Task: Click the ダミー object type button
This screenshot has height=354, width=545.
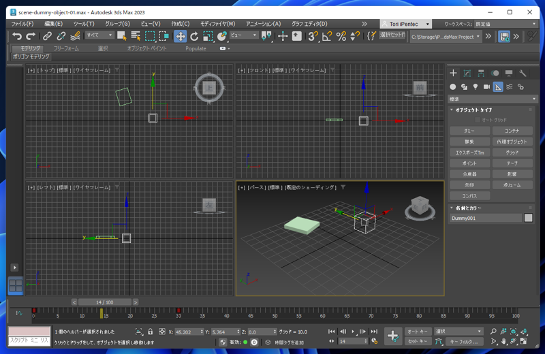Action: [469, 131]
